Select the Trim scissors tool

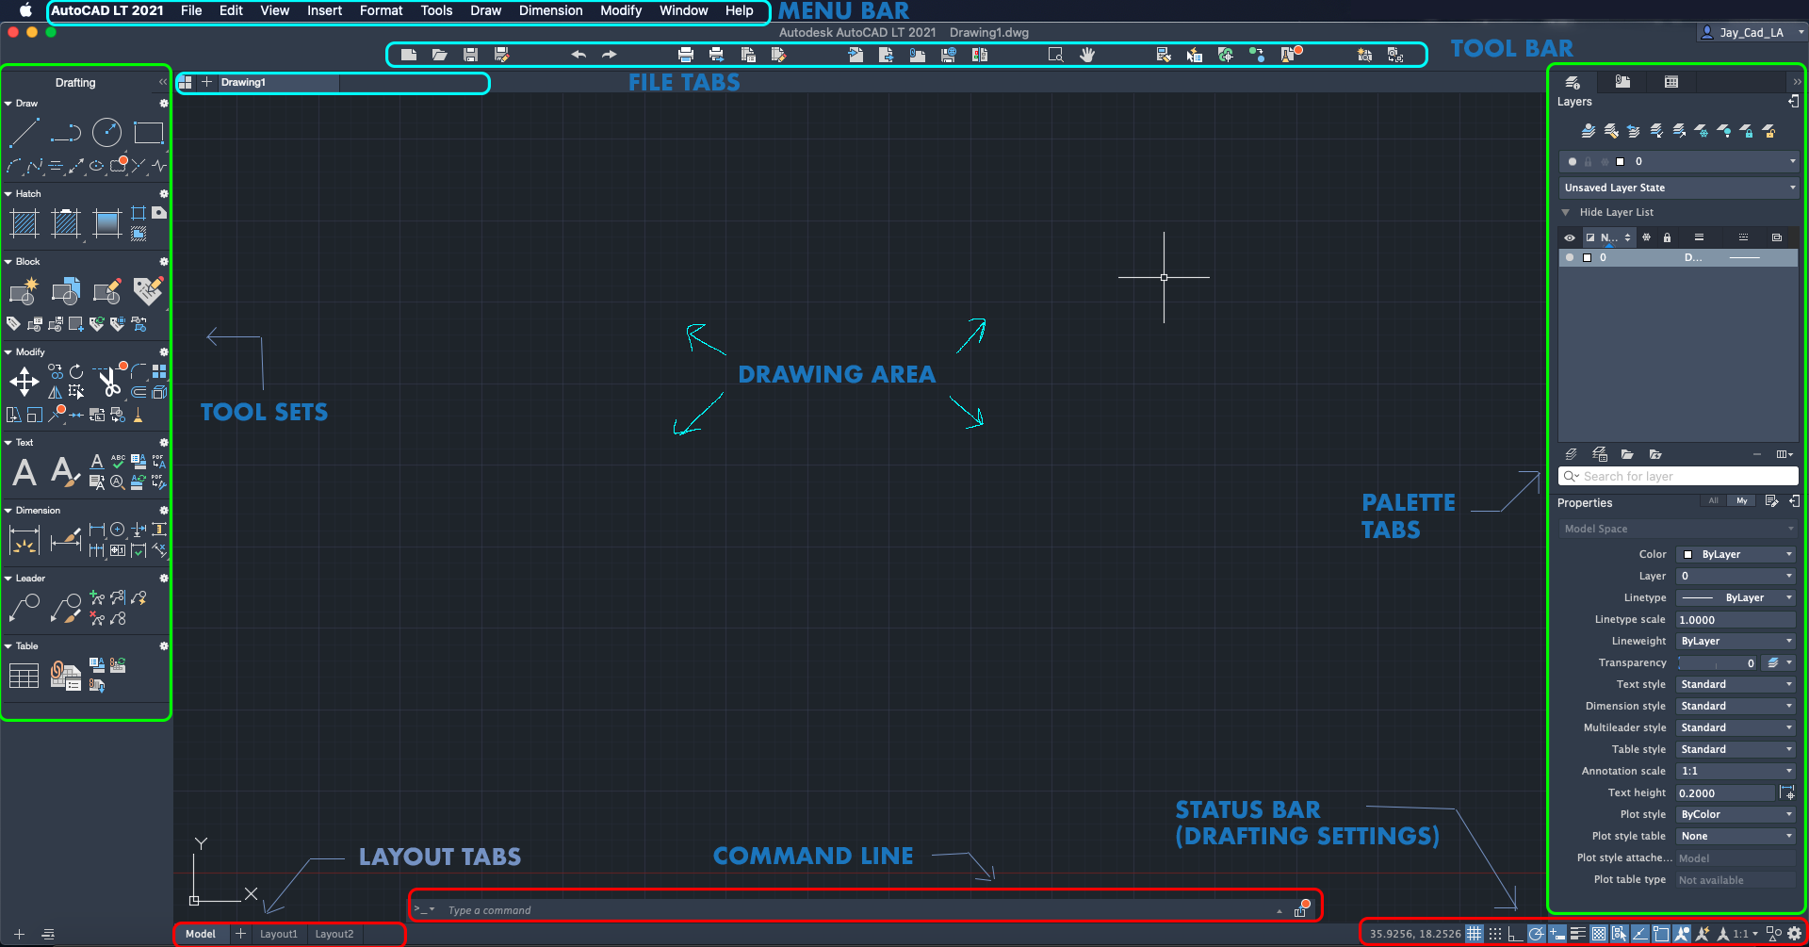point(109,381)
